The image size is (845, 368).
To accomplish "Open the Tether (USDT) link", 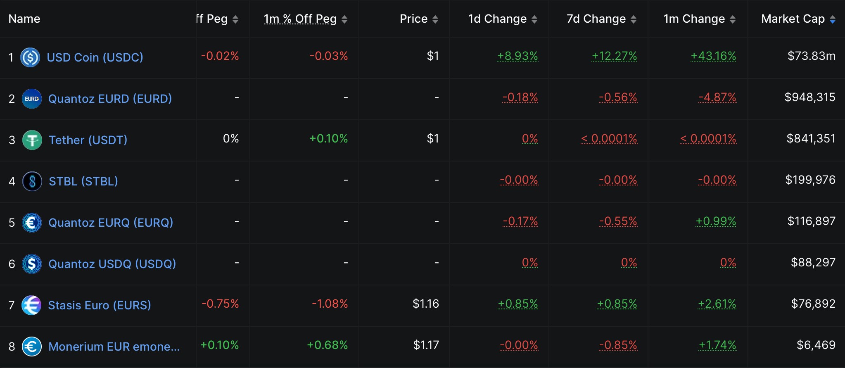I will [x=88, y=140].
